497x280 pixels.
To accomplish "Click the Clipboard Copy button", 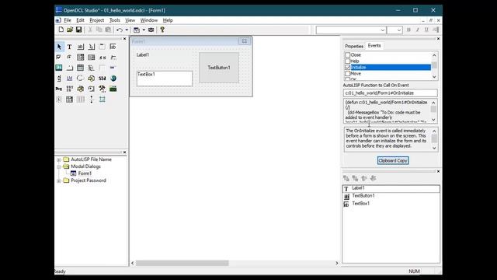I will pos(393,161).
